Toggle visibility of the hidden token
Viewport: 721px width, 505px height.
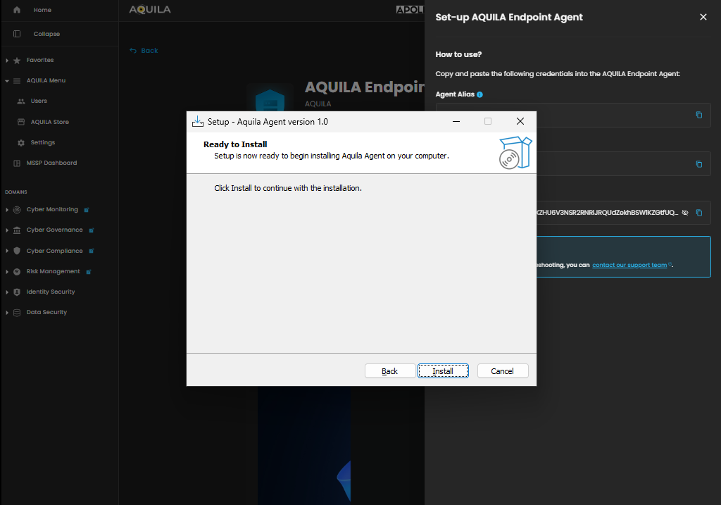[x=685, y=213]
